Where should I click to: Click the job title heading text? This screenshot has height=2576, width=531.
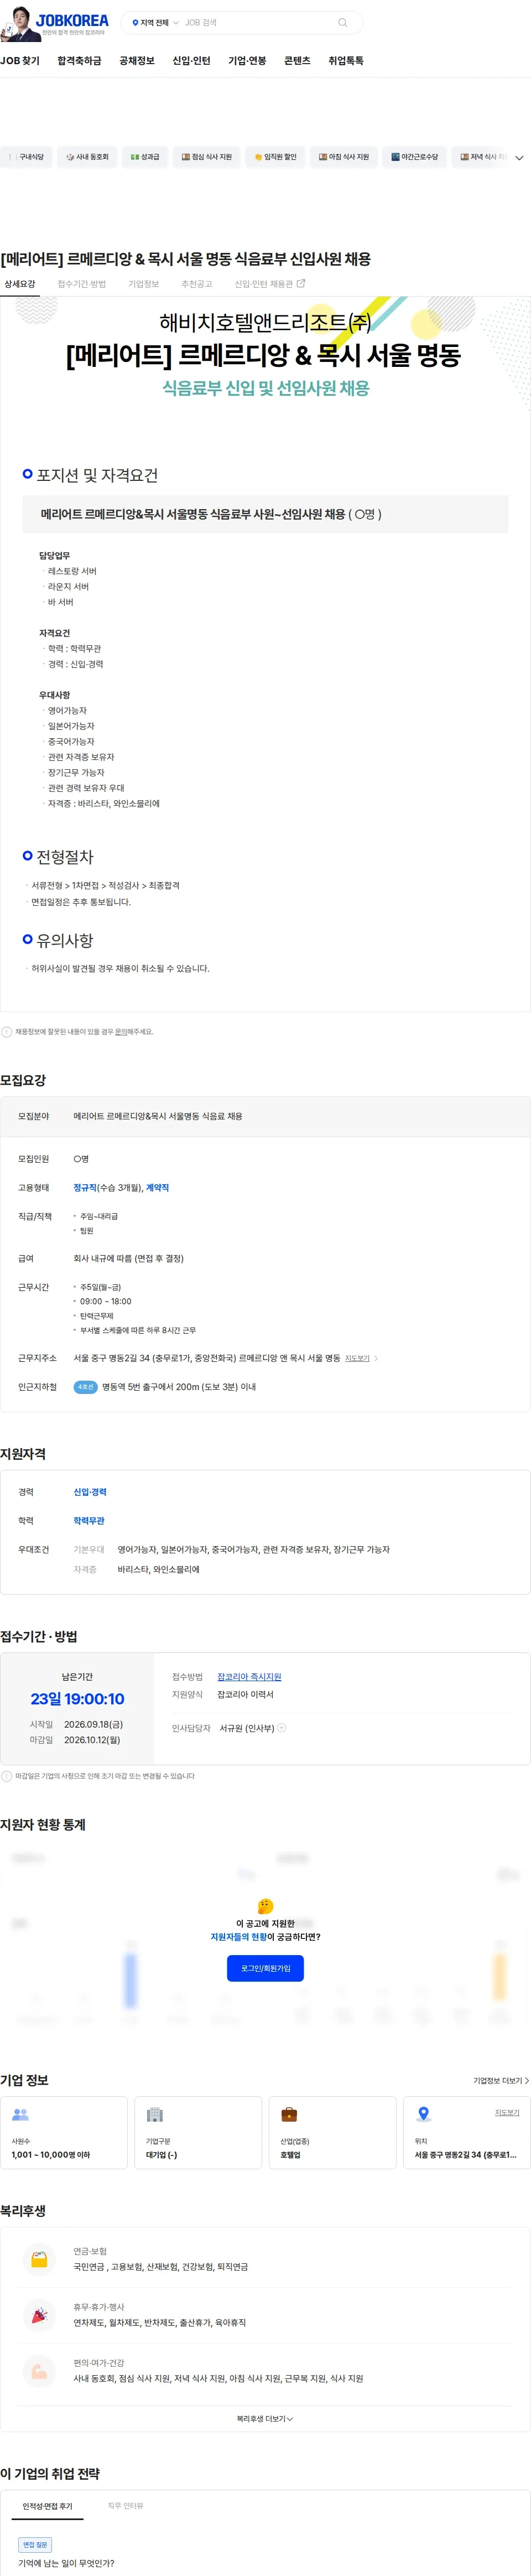coord(186,259)
